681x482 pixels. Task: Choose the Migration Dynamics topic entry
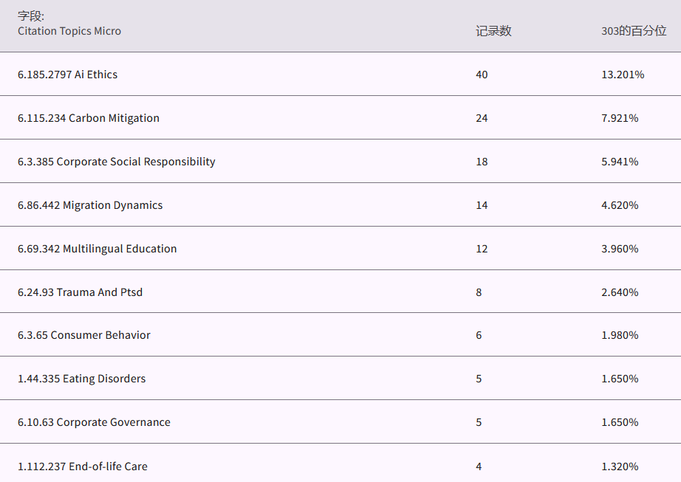(x=90, y=205)
